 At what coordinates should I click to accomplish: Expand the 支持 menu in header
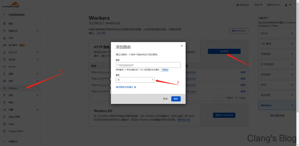click(x=250, y=5)
